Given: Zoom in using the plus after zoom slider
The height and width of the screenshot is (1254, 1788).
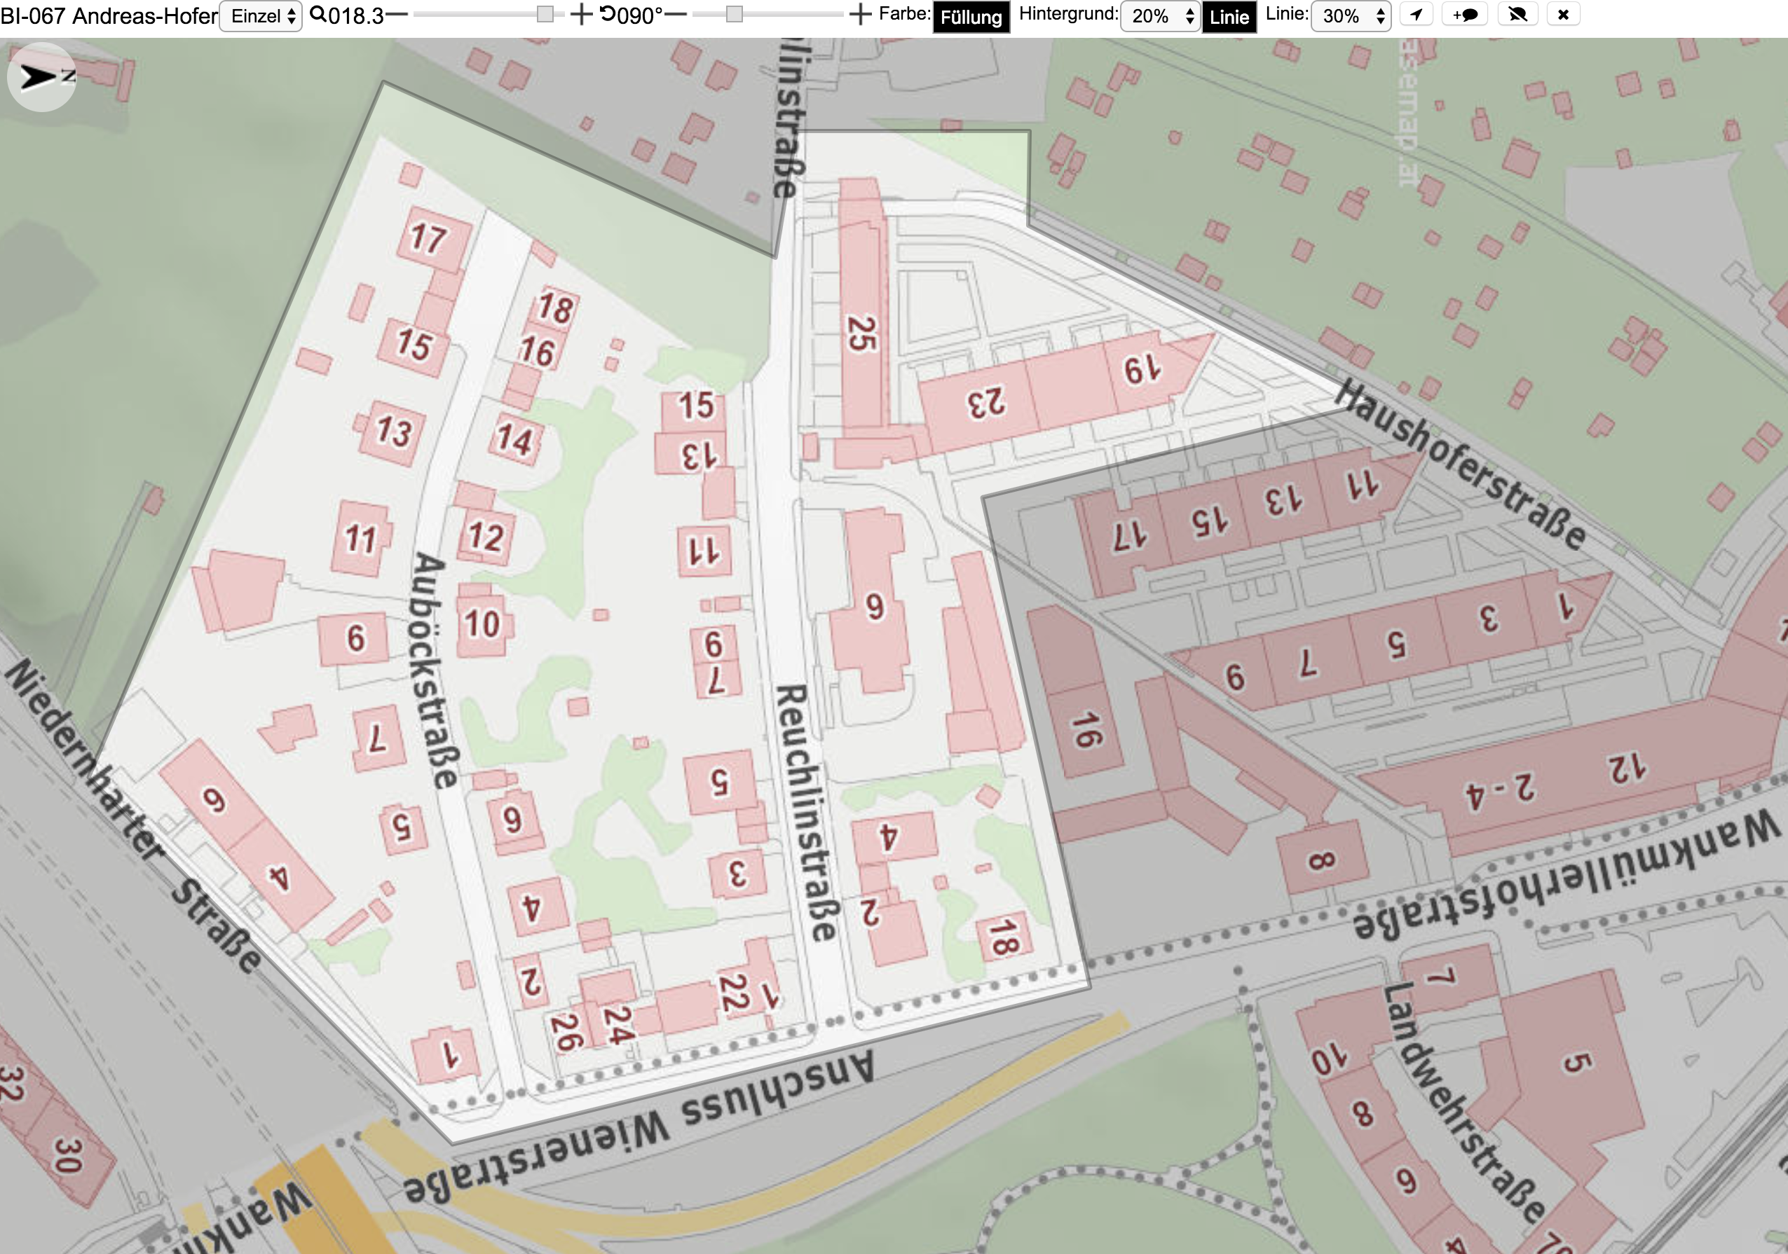Looking at the screenshot, I should tap(581, 14).
